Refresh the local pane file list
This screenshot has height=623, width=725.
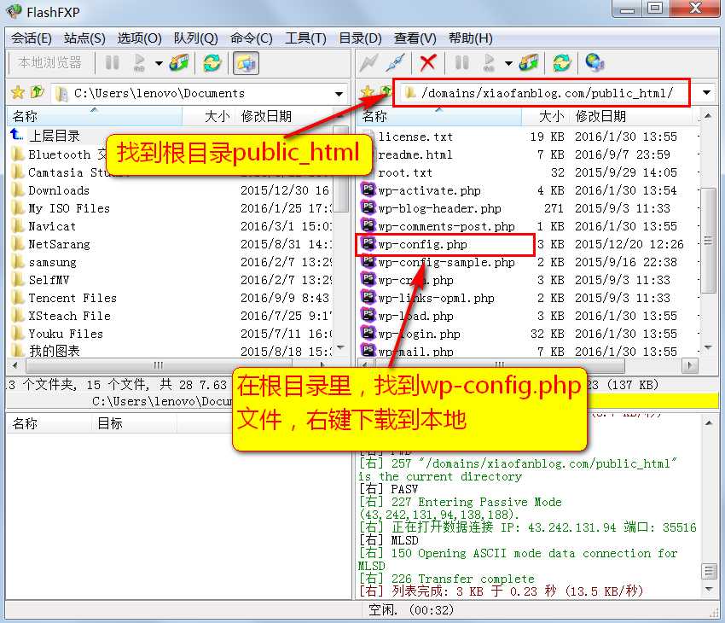[x=212, y=62]
